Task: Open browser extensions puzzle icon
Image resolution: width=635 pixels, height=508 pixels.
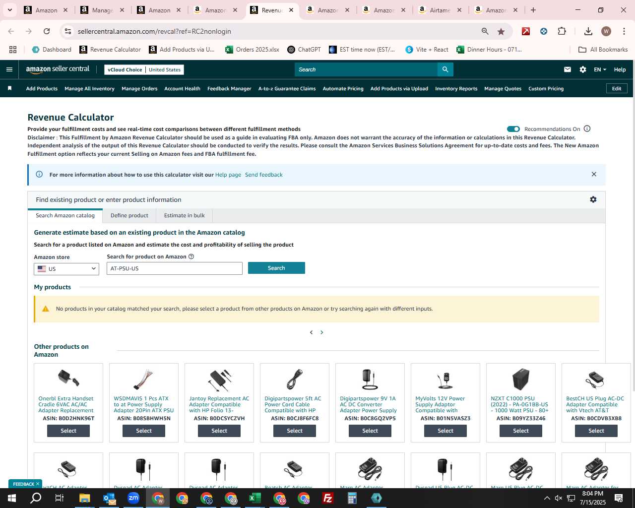Action: 562,31
